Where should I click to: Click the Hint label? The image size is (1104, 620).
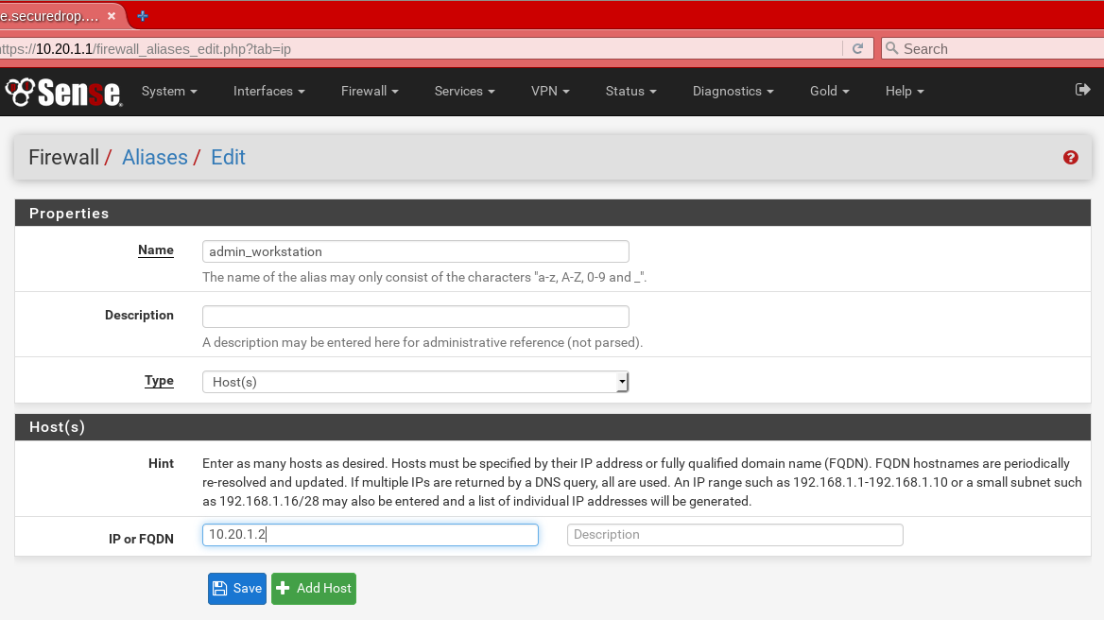[161, 463]
